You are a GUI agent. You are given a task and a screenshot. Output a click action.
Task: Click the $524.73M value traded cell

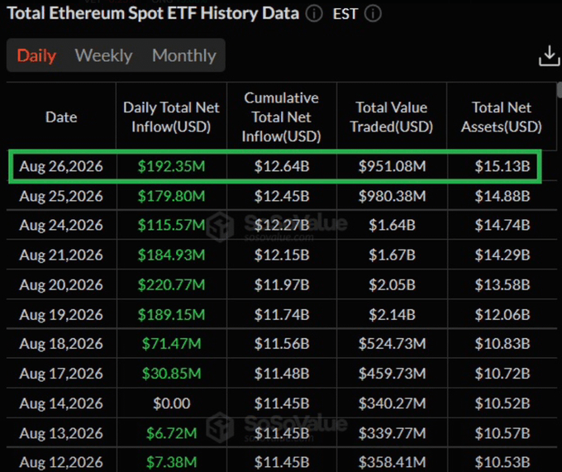pos(392,344)
